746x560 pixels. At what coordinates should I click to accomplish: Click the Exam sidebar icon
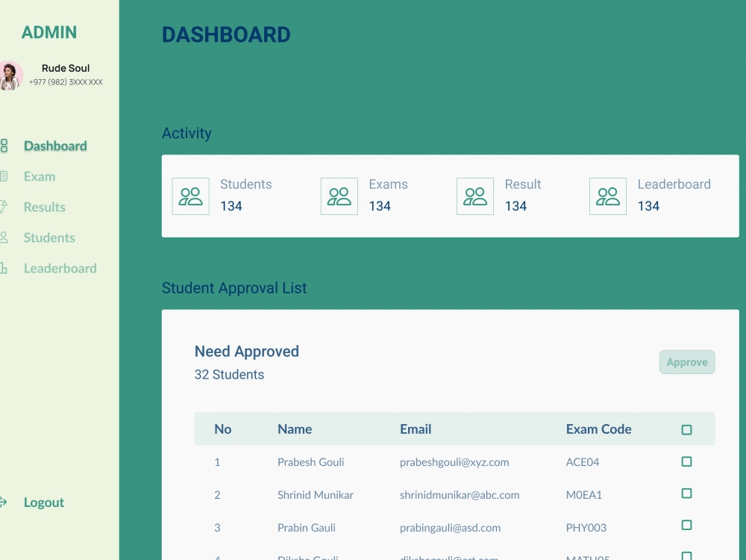pos(4,176)
